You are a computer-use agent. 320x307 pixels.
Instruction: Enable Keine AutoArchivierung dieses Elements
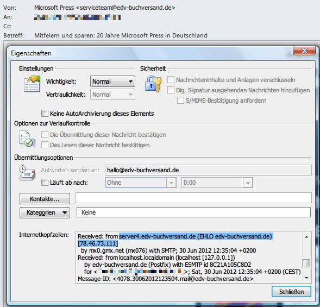pyautogui.click(x=45, y=113)
